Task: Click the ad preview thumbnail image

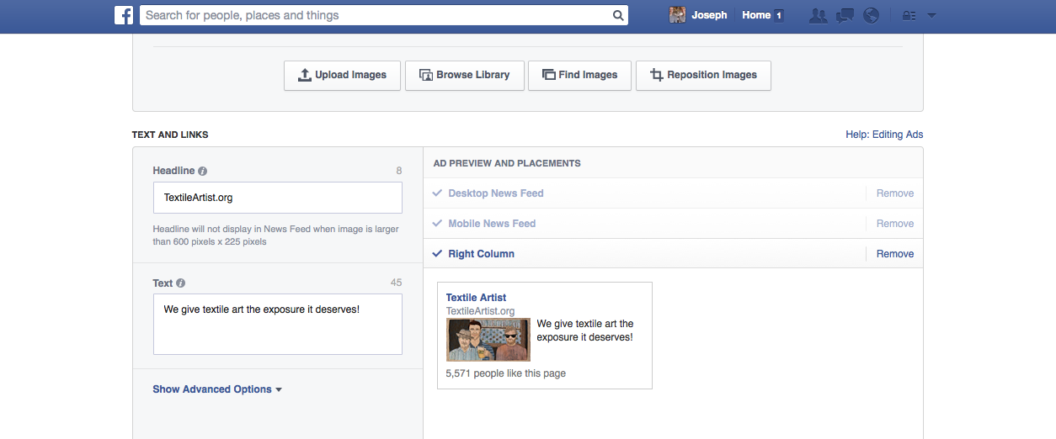Action: point(488,340)
